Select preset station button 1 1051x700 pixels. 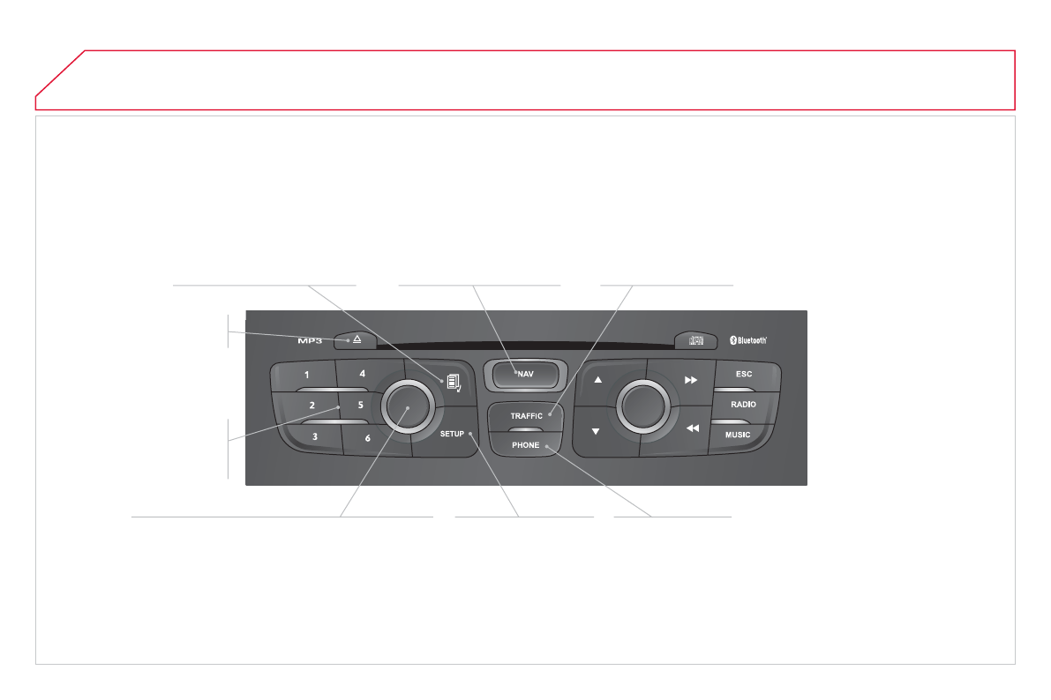point(305,375)
